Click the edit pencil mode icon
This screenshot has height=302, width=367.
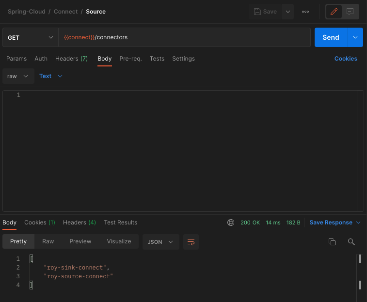334,12
